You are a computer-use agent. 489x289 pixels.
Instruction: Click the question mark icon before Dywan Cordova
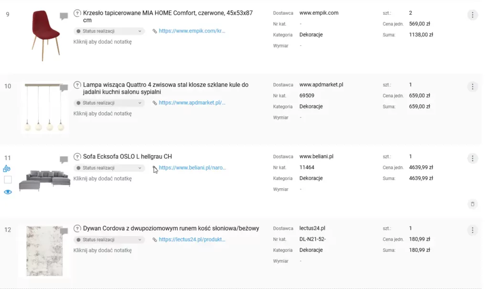tap(77, 228)
